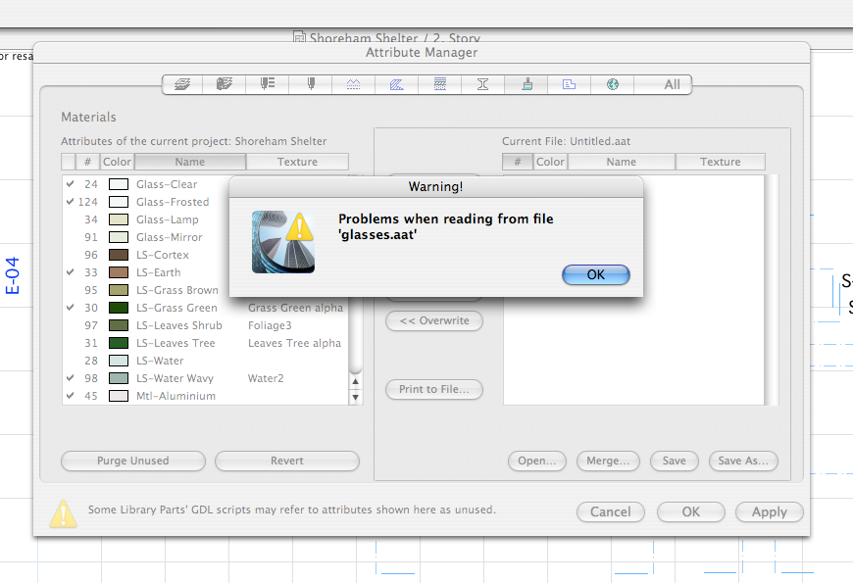Click Print to File... button
This screenshot has width=853, height=583.
point(434,389)
